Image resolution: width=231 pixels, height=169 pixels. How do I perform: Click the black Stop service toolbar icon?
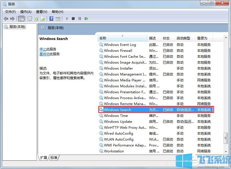(x=73, y=18)
